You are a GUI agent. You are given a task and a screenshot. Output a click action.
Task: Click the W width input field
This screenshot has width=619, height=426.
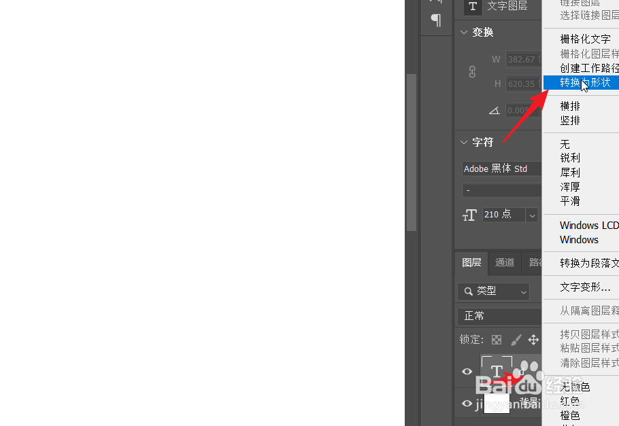[524, 60]
